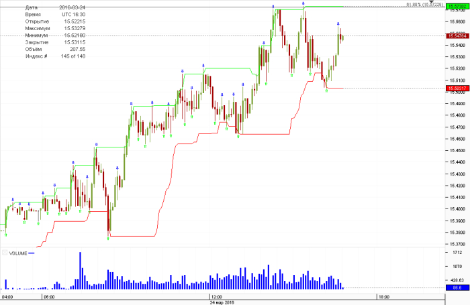Select the VOLUME indicator label
The image size is (470, 305).
18,253
